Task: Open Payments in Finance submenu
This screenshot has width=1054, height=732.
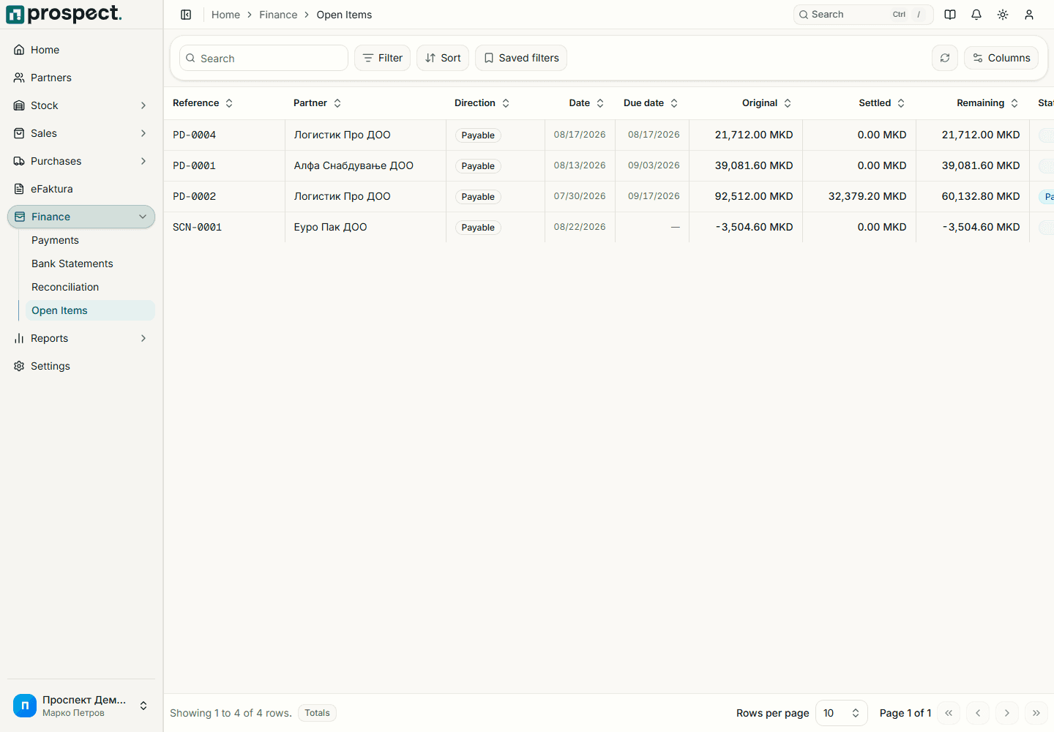Action: click(55, 240)
